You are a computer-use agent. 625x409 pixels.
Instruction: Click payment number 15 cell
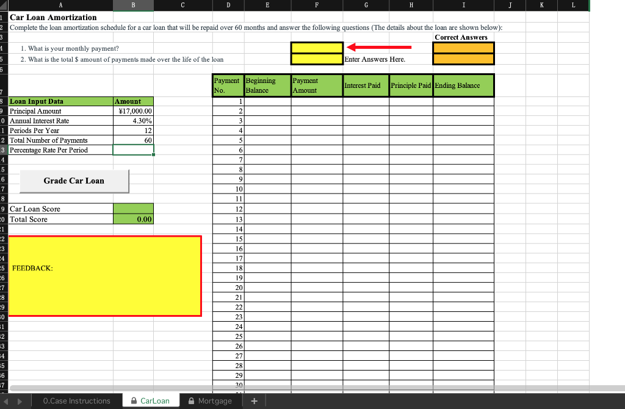click(x=228, y=239)
